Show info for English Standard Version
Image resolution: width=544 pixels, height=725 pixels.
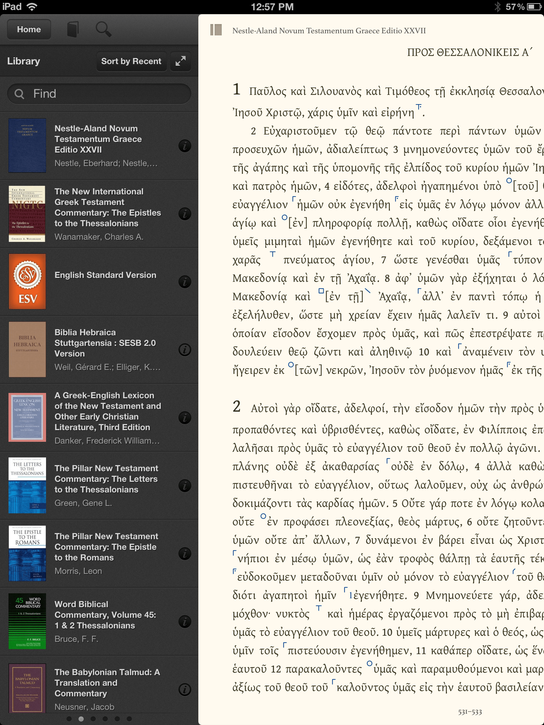pos(185,282)
